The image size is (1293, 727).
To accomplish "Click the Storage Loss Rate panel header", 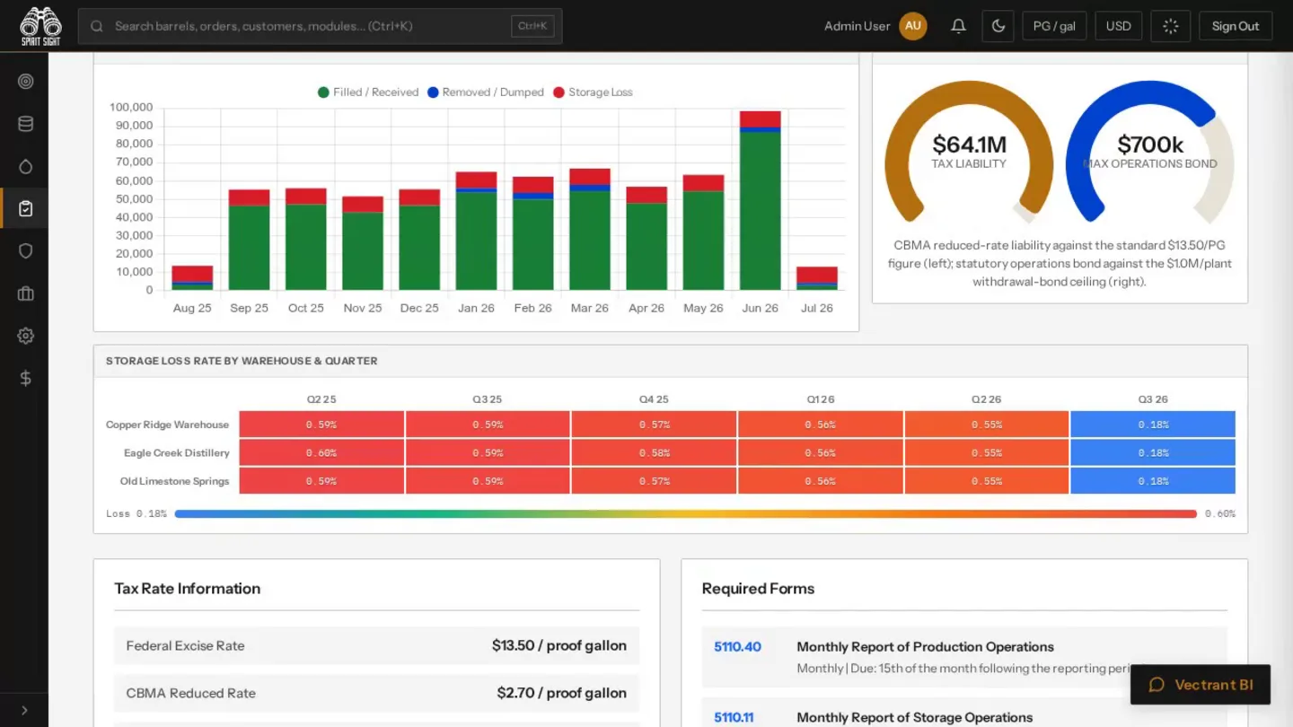I will (671, 361).
